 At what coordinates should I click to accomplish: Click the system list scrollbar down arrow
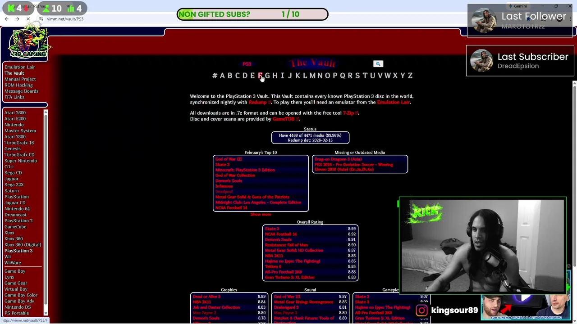[x=46, y=313]
